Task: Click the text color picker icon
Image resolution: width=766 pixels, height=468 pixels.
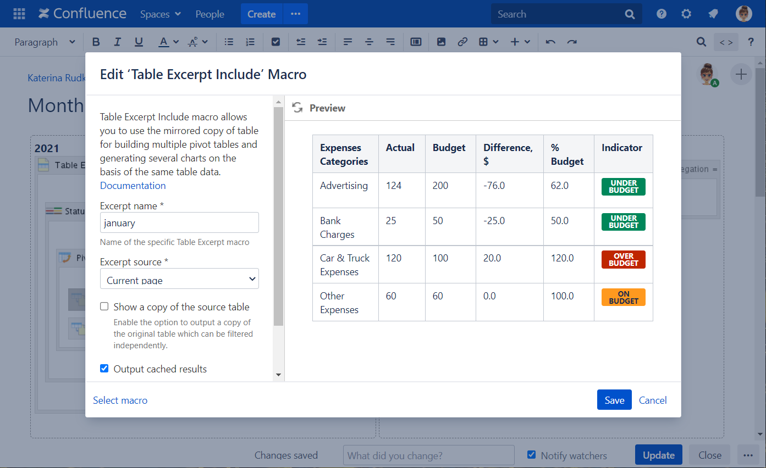Action: click(164, 42)
